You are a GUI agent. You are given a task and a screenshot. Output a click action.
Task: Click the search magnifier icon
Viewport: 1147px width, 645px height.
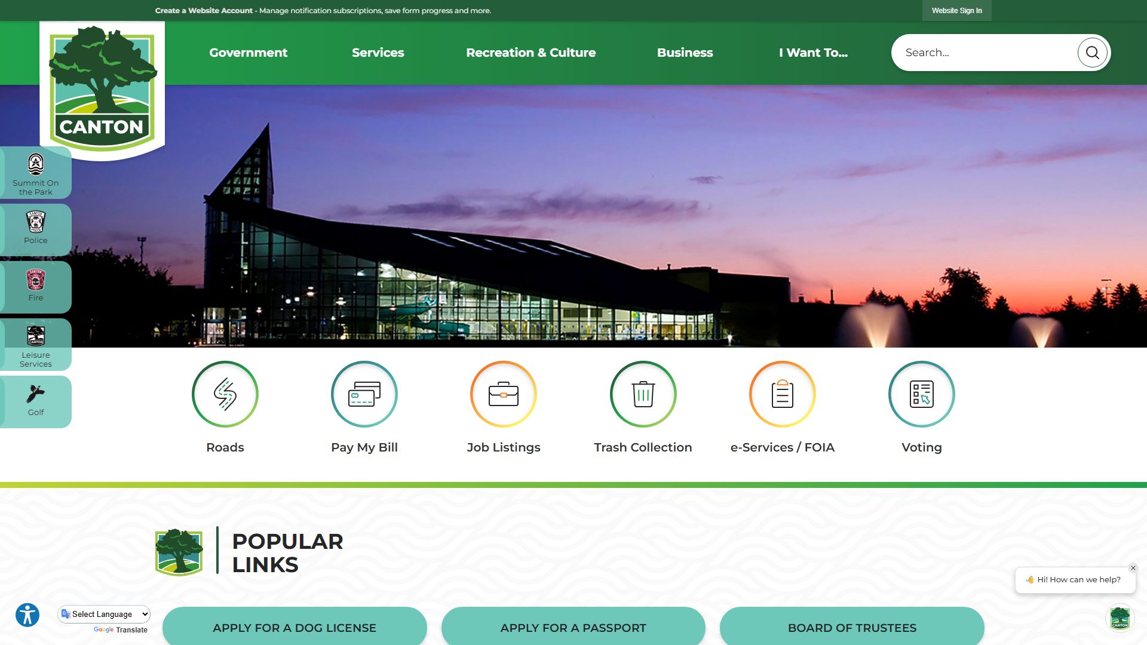pos(1092,52)
